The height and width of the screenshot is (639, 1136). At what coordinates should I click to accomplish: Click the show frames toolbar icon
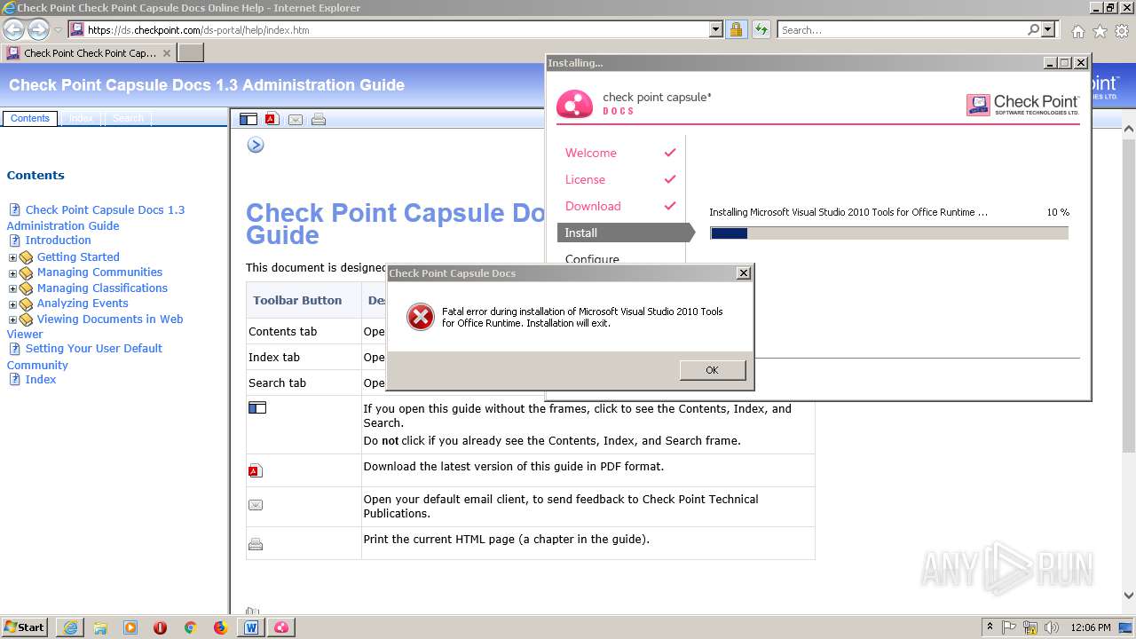248,119
